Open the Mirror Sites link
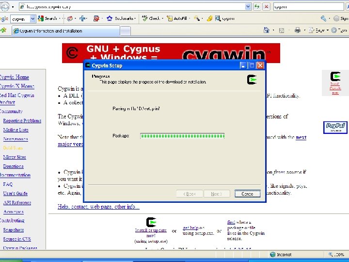Image resolution: width=349 pixels, height=262 pixels. (15, 157)
